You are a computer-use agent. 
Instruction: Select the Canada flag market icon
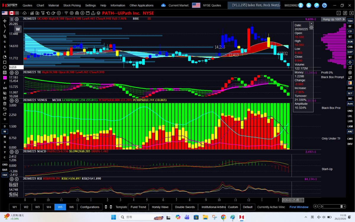pyautogui.click(x=12, y=13)
